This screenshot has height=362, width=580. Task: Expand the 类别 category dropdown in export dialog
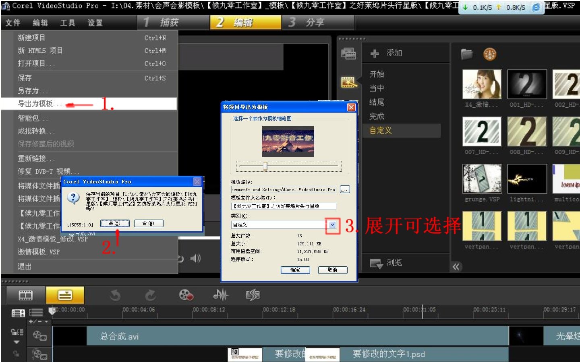pos(332,225)
